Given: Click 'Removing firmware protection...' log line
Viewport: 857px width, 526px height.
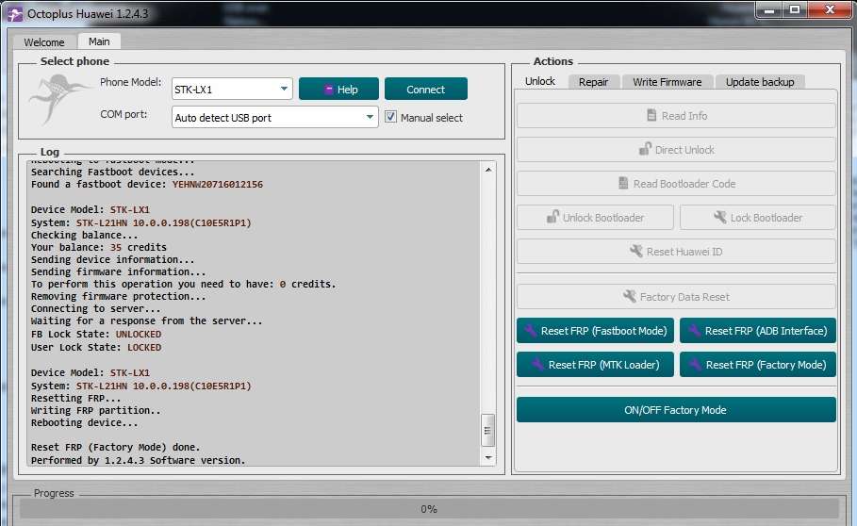Looking at the screenshot, I should [119, 296].
